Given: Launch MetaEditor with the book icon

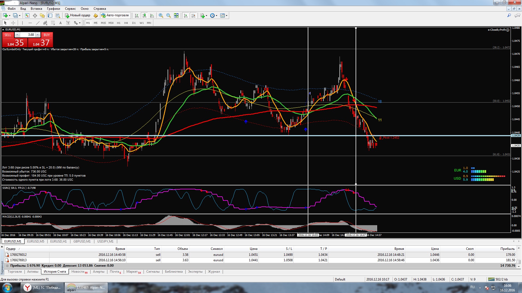Looking at the screenshot, I should [95, 15].
